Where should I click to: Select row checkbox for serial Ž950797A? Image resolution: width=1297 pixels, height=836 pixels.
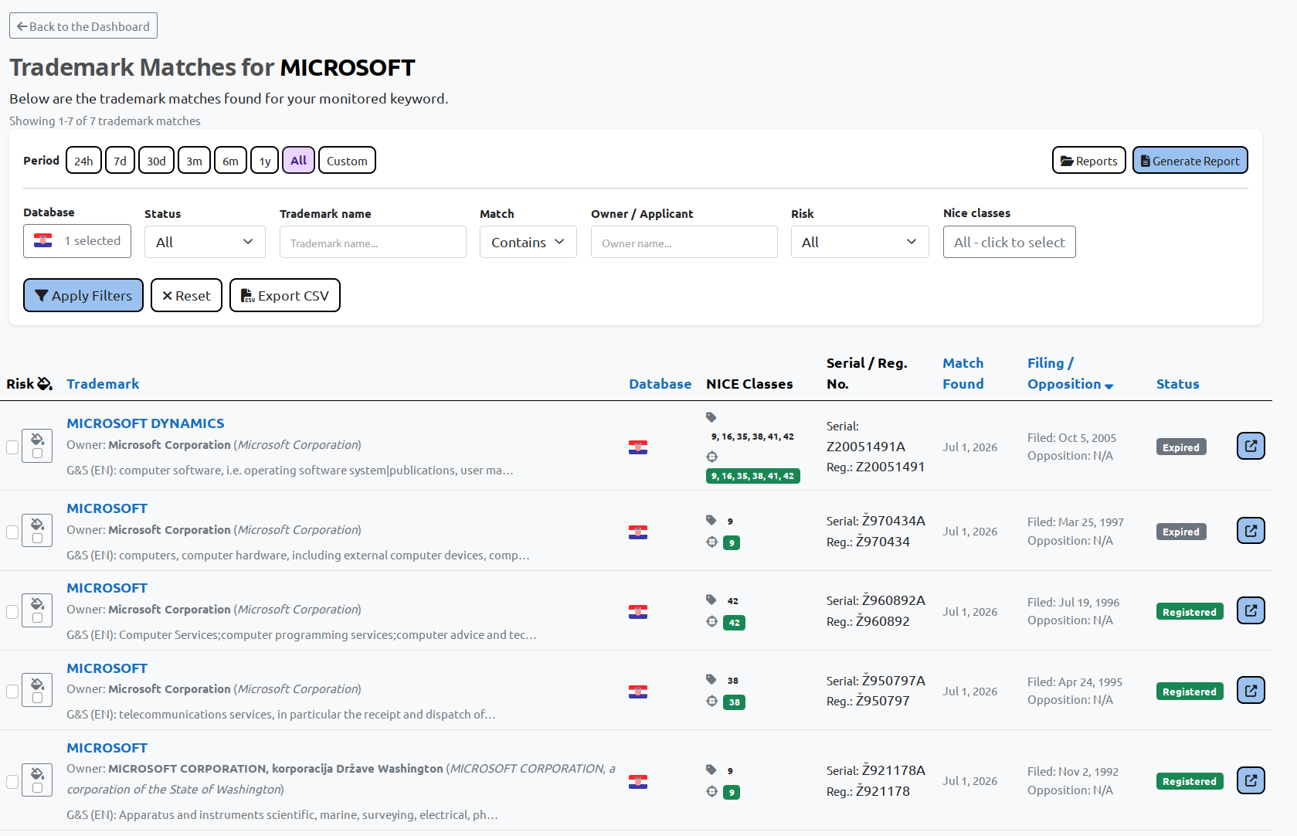click(x=12, y=692)
